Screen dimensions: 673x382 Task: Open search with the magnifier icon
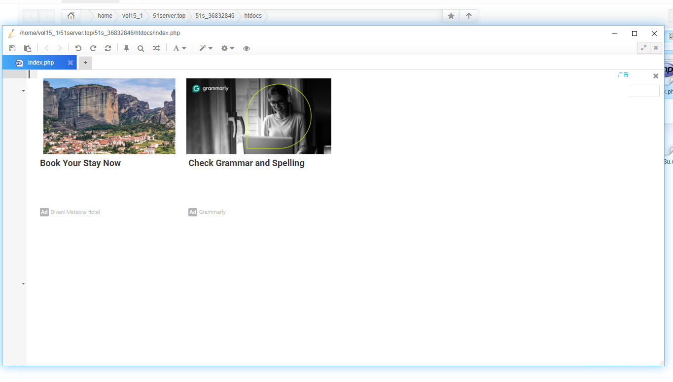pyautogui.click(x=141, y=48)
